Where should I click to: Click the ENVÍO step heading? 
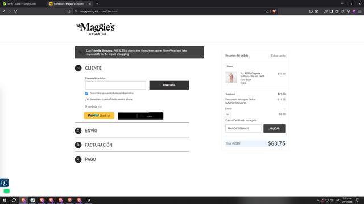pyautogui.click(x=91, y=131)
